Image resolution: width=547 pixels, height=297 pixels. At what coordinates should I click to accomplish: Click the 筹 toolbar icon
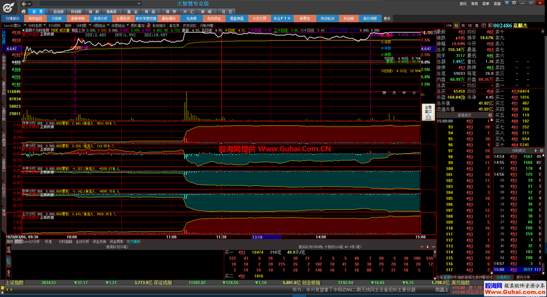[x=476, y=26]
